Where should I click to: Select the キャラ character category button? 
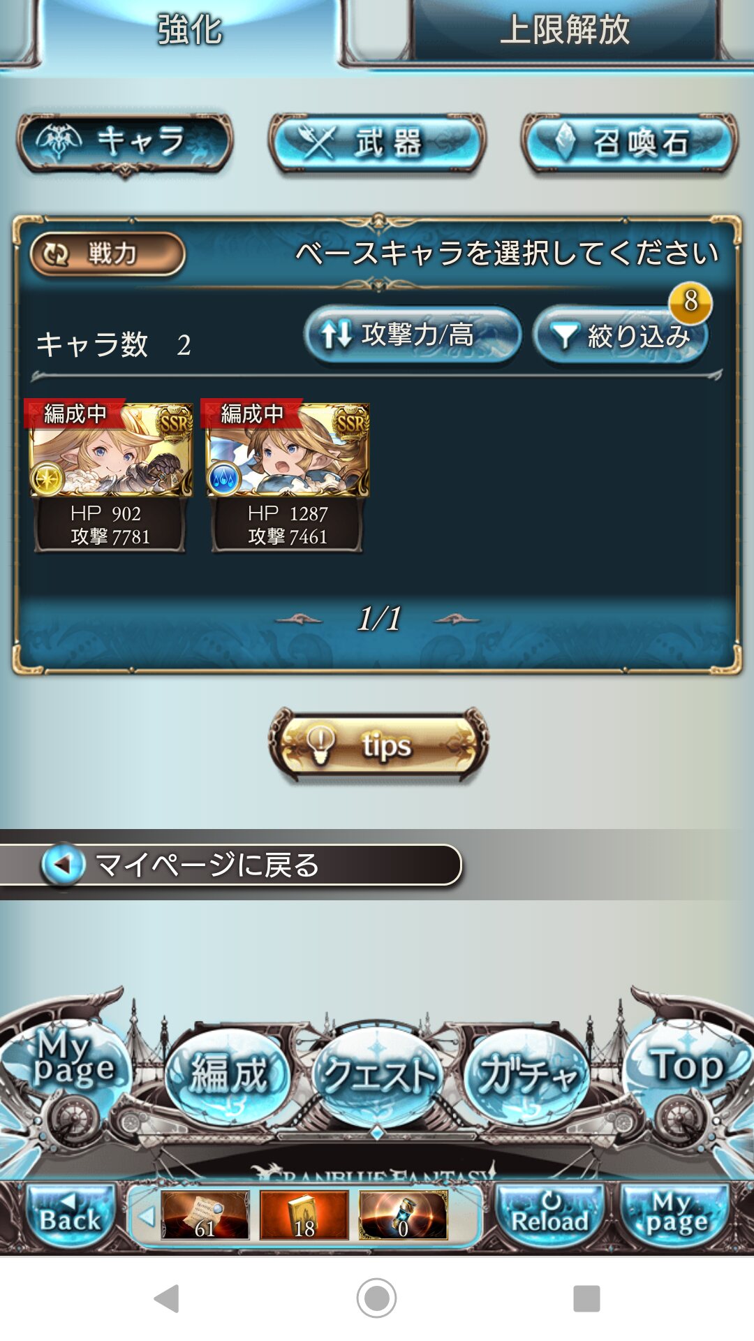click(126, 143)
